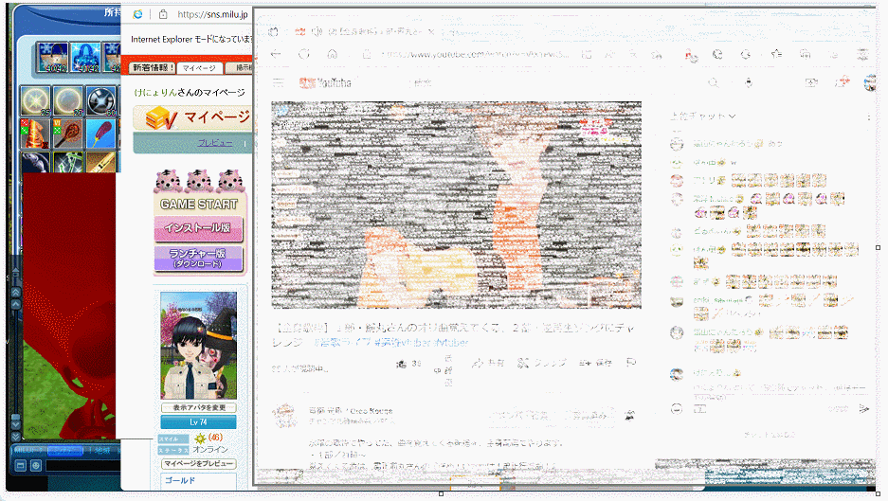
Task: Select the red feather quill inventory item
Action: pos(101,134)
